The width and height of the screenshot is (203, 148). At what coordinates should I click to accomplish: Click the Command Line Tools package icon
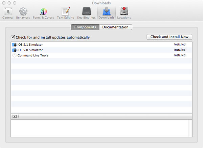(x=14, y=55)
